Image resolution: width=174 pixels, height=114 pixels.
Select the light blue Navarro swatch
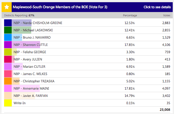[x=8, y=37]
